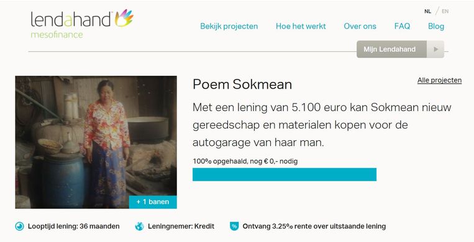Click the play arrow on Mijn Lendahand

[435, 49]
